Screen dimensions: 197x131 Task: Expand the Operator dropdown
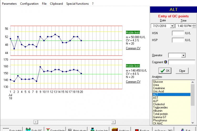[183, 55]
